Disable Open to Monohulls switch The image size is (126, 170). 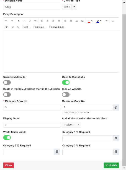[x=66, y=82]
